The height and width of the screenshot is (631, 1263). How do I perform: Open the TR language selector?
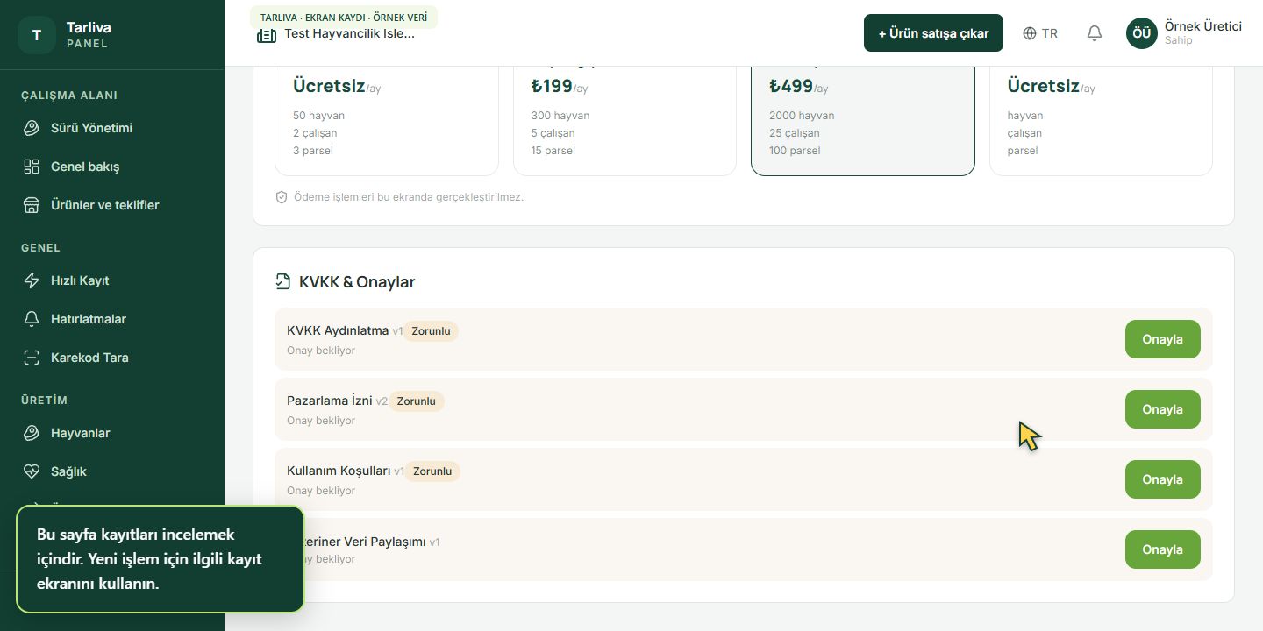pyautogui.click(x=1040, y=33)
